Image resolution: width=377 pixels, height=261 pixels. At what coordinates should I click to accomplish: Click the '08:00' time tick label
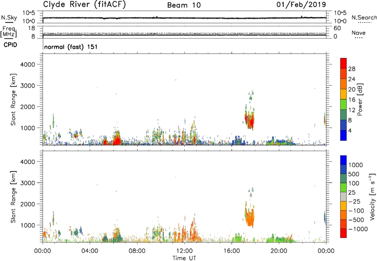click(137, 251)
